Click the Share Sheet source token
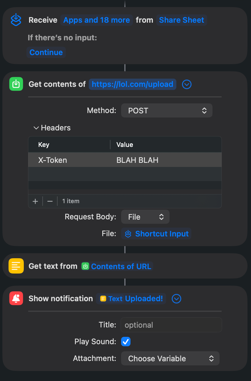Viewport: 251px width, 381px height. pos(181,20)
